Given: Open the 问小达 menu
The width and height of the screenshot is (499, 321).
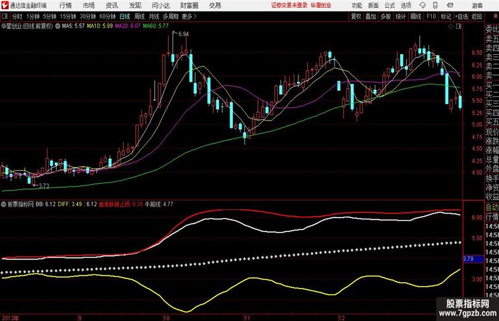Looking at the screenshot, I should (160, 5).
